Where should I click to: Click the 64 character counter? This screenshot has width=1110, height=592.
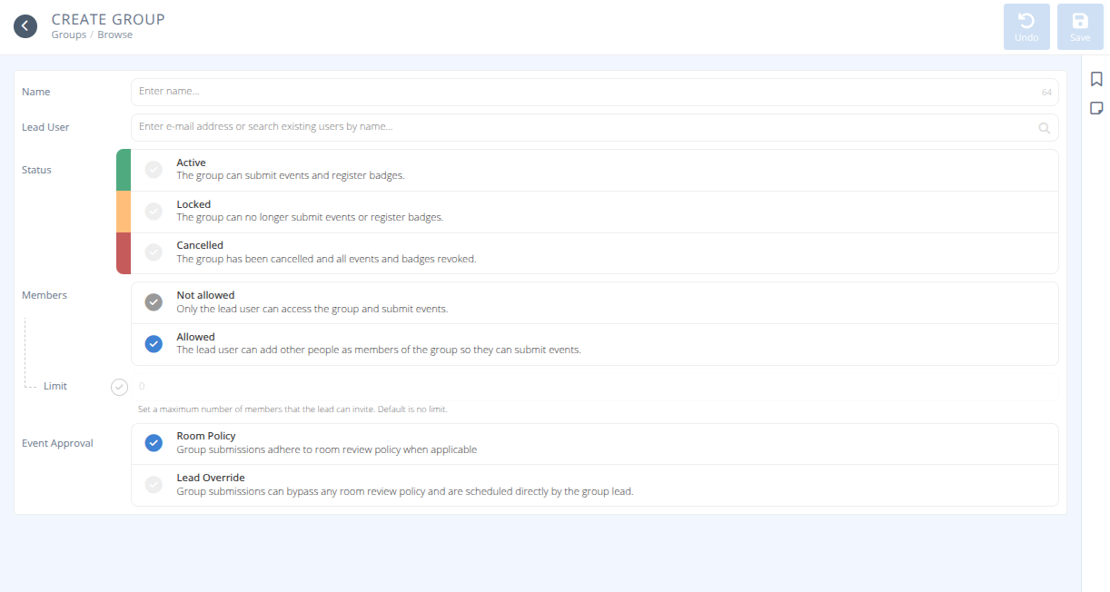click(1046, 93)
